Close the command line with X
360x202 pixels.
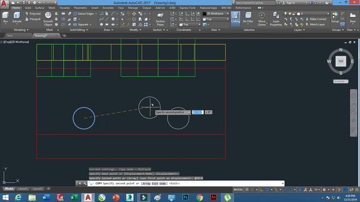80,183
